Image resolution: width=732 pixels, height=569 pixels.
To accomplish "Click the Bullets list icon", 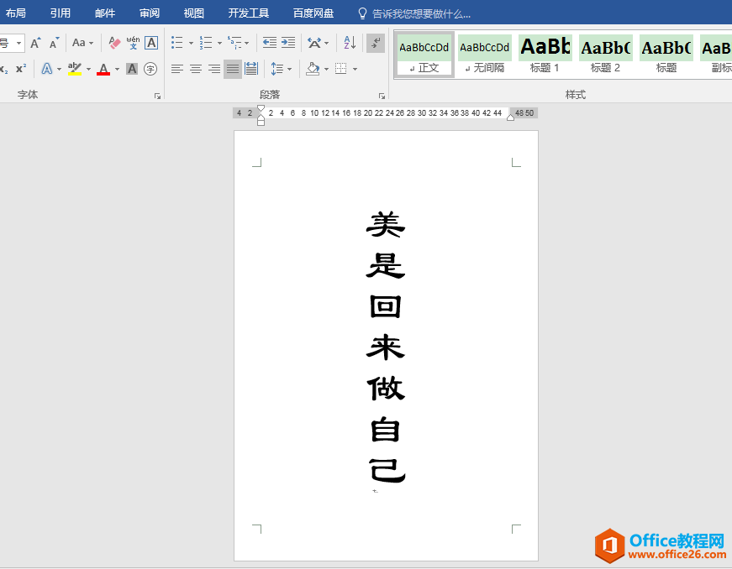I will (x=177, y=43).
